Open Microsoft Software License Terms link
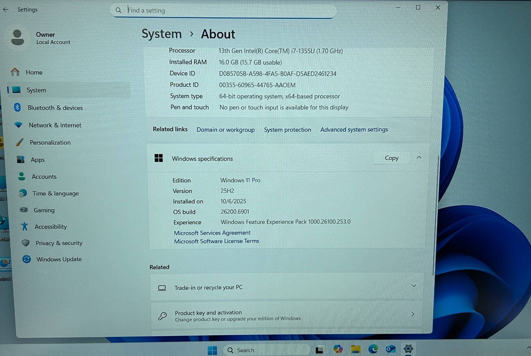Image resolution: width=531 pixels, height=356 pixels. point(217,241)
